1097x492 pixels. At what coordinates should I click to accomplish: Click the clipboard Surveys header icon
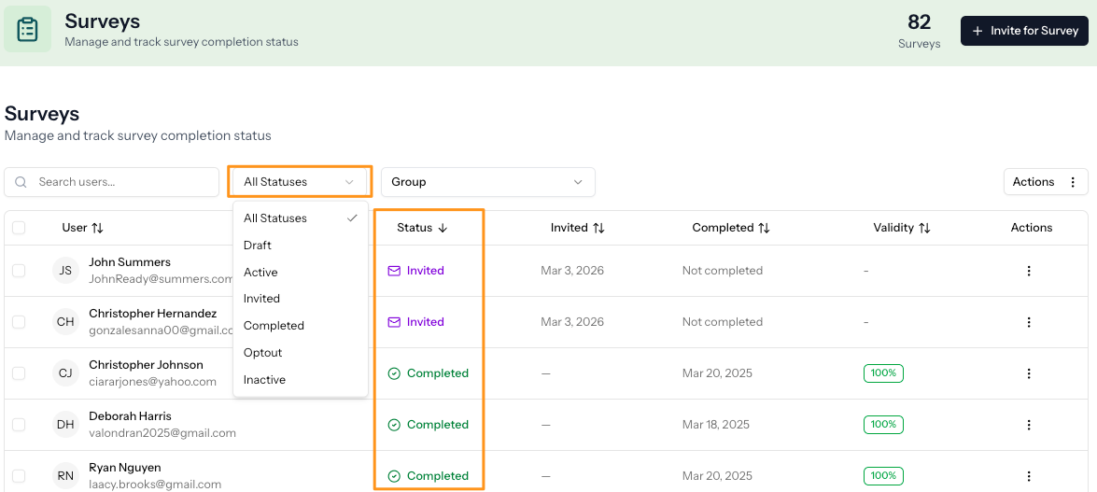point(27,29)
